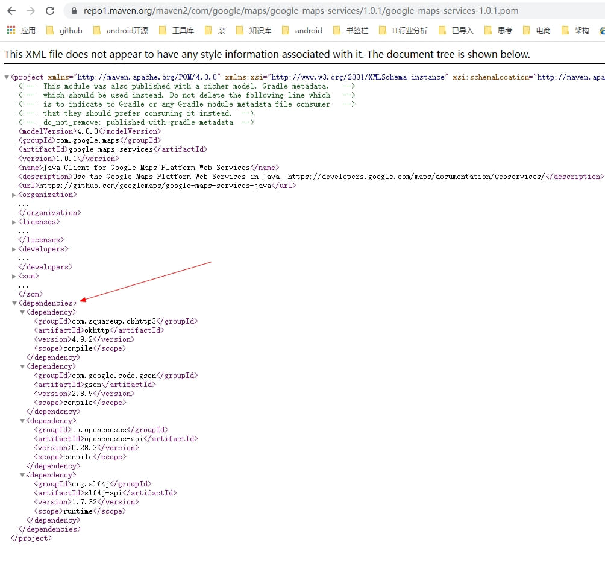Open the github bookmark folder
The width and height of the screenshot is (605, 572).
(64, 30)
